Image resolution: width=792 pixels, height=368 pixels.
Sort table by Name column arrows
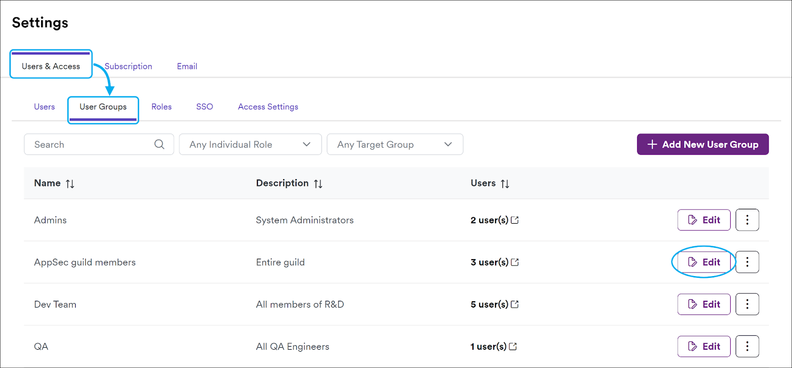pos(70,184)
